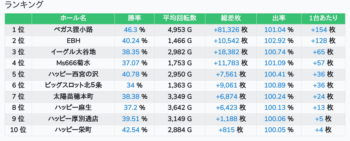Click the +81,326 total difference value
The width and height of the screenshot is (350, 141).
pos(226,30)
